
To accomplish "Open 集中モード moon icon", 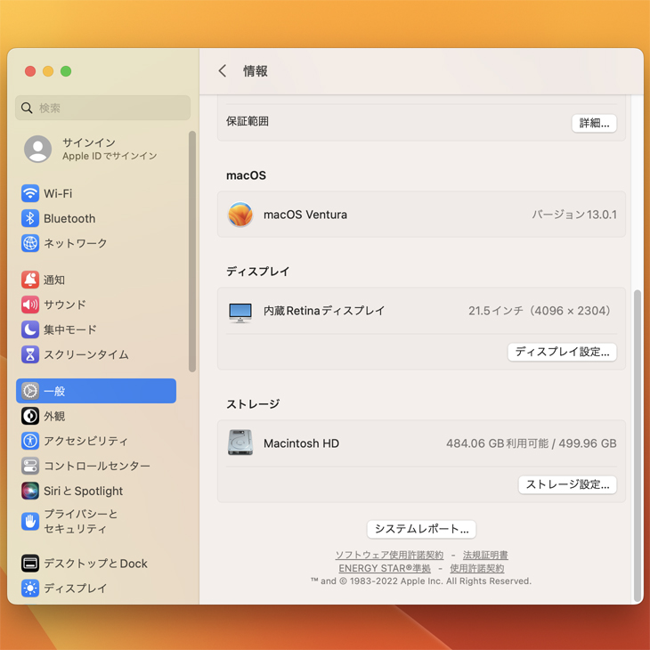I will [30, 329].
